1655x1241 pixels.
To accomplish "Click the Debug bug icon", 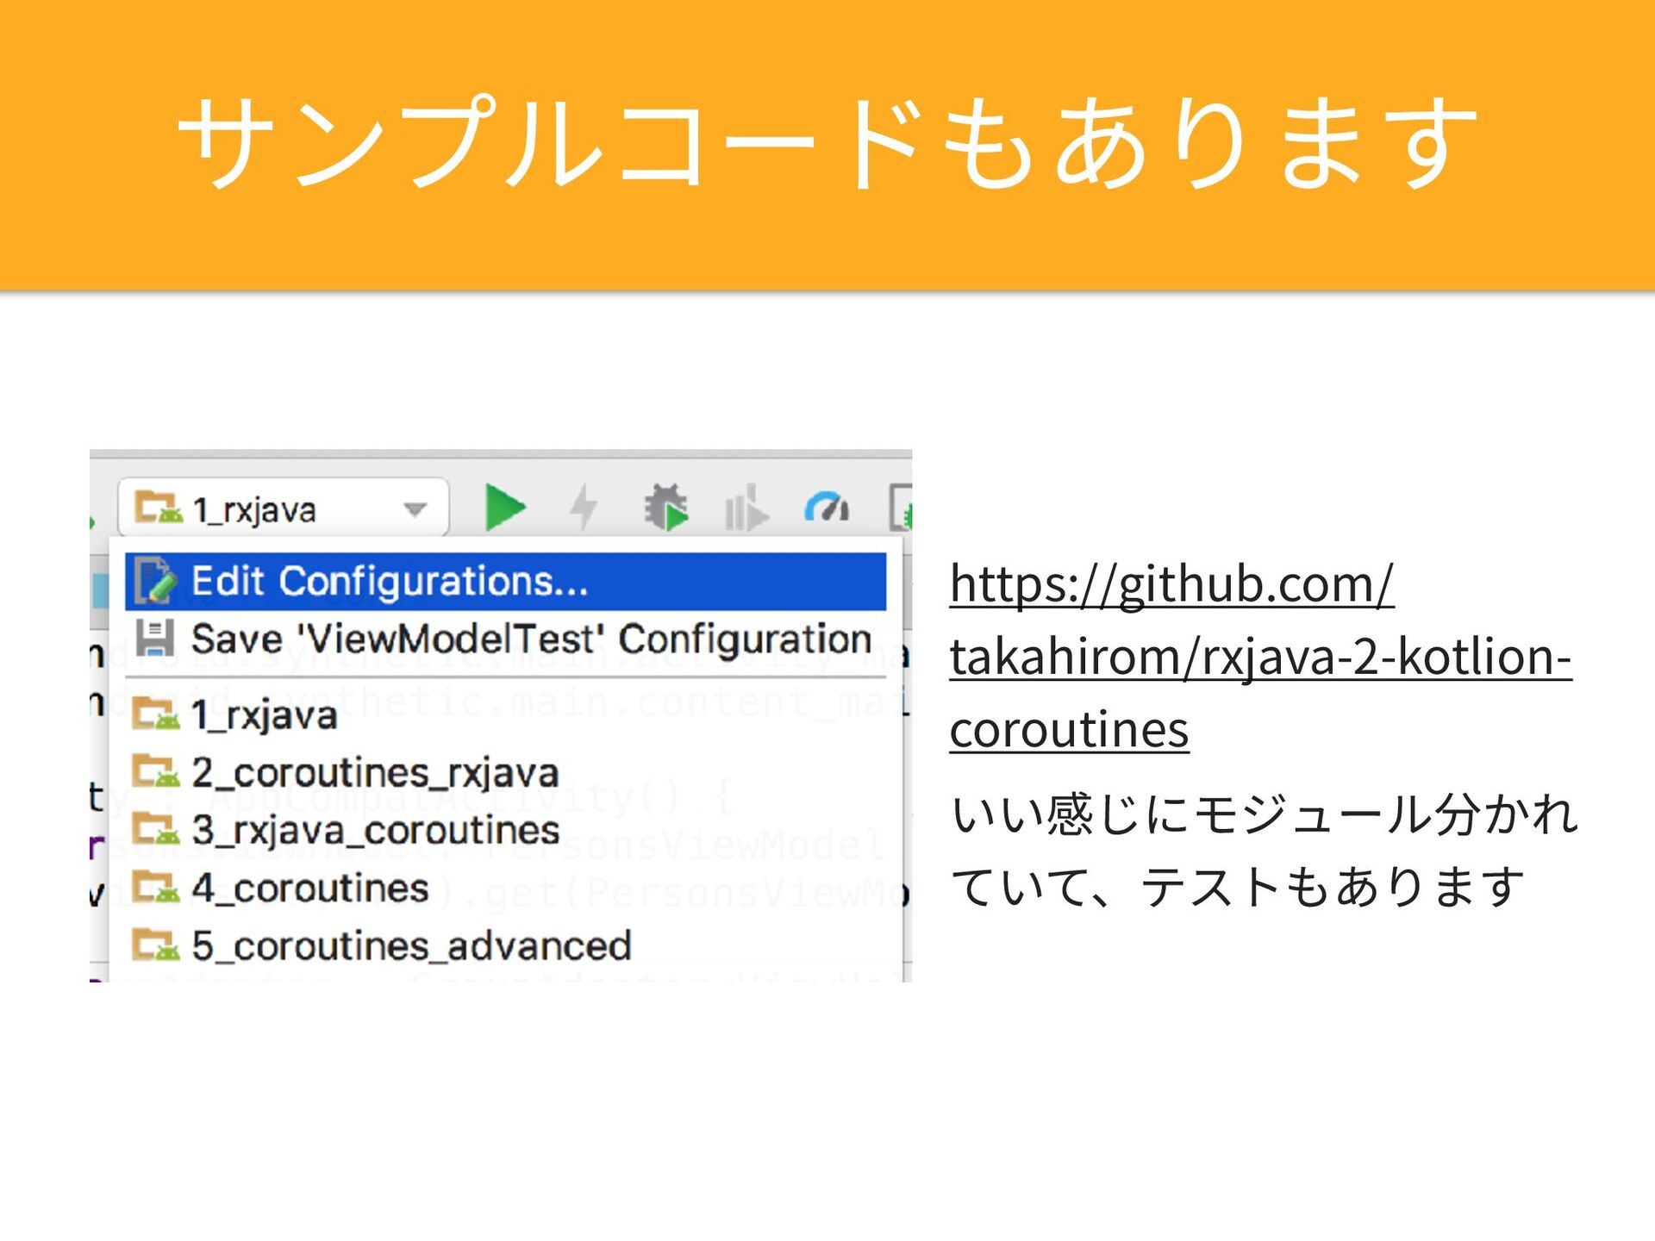I will click(666, 508).
